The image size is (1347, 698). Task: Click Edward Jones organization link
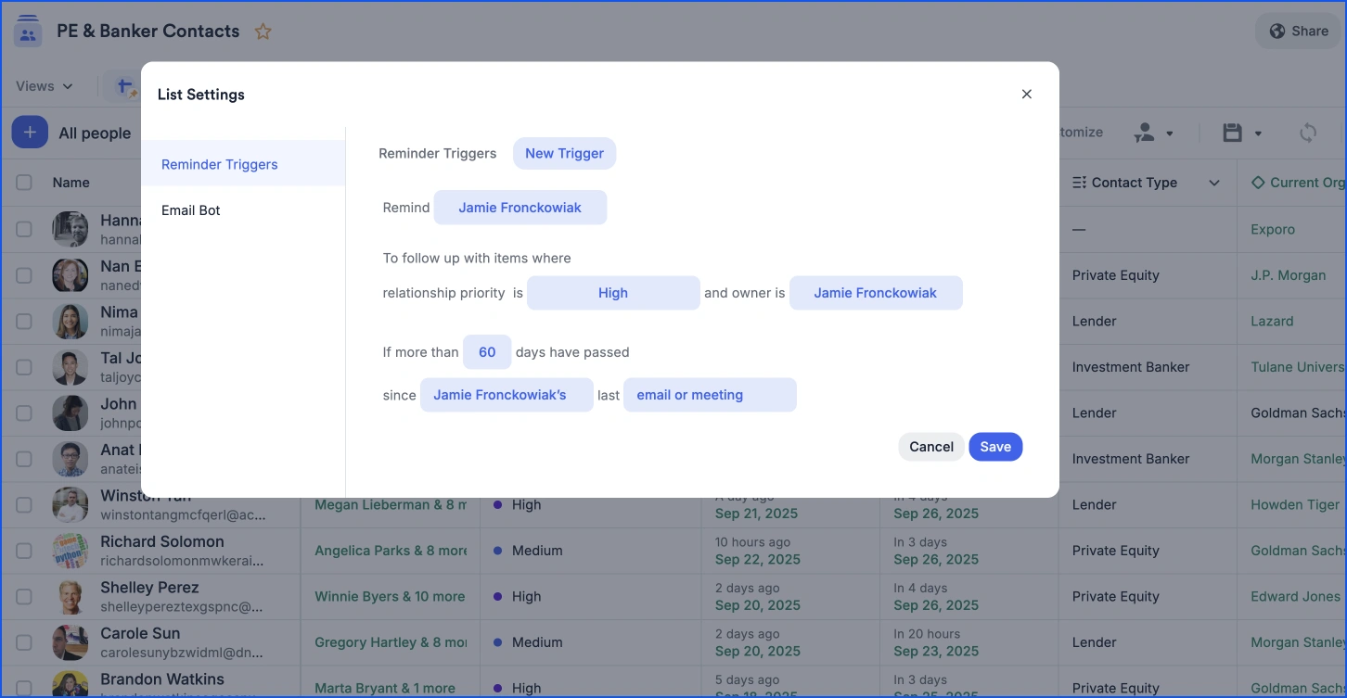[1296, 596]
